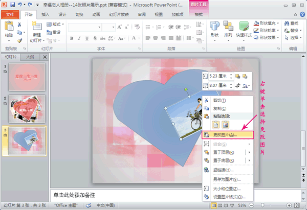Click the Cut scissors icon in clipboard group
Screen dimensions: 307x210
(19, 25)
